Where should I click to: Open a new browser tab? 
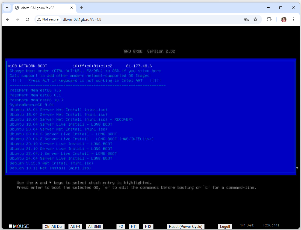tap(81, 8)
